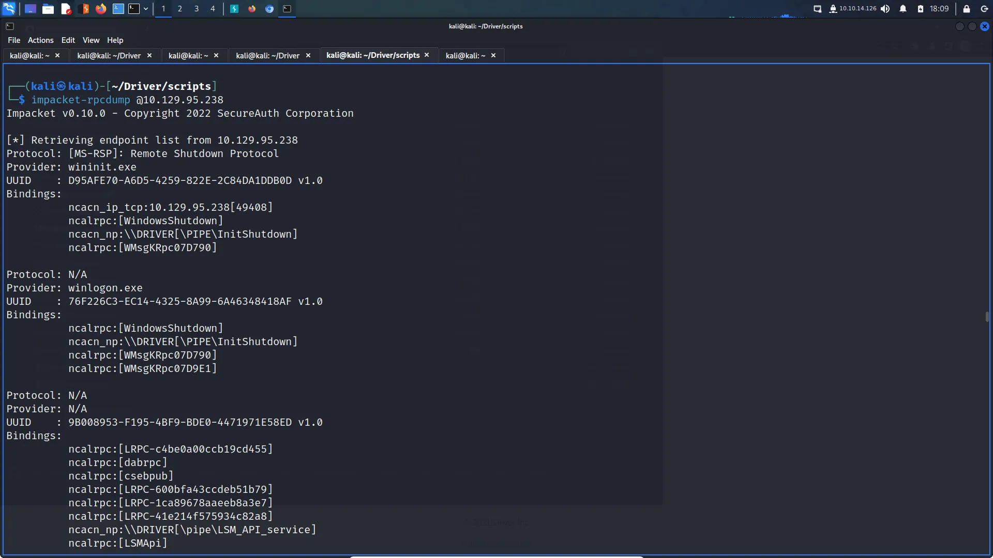
Task: Open the wired network tray icon
Action: click(818, 9)
